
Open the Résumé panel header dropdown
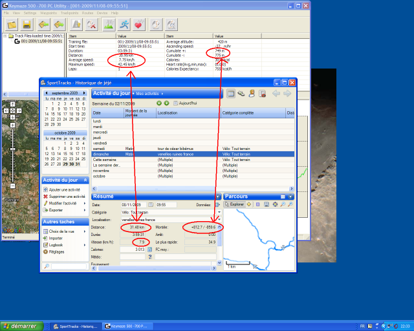(x=218, y=197)
